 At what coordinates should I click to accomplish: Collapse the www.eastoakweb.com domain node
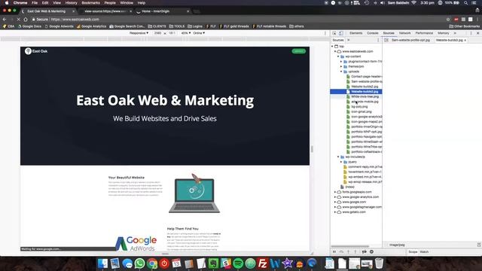pyautogui.click(x=335, y=52)
